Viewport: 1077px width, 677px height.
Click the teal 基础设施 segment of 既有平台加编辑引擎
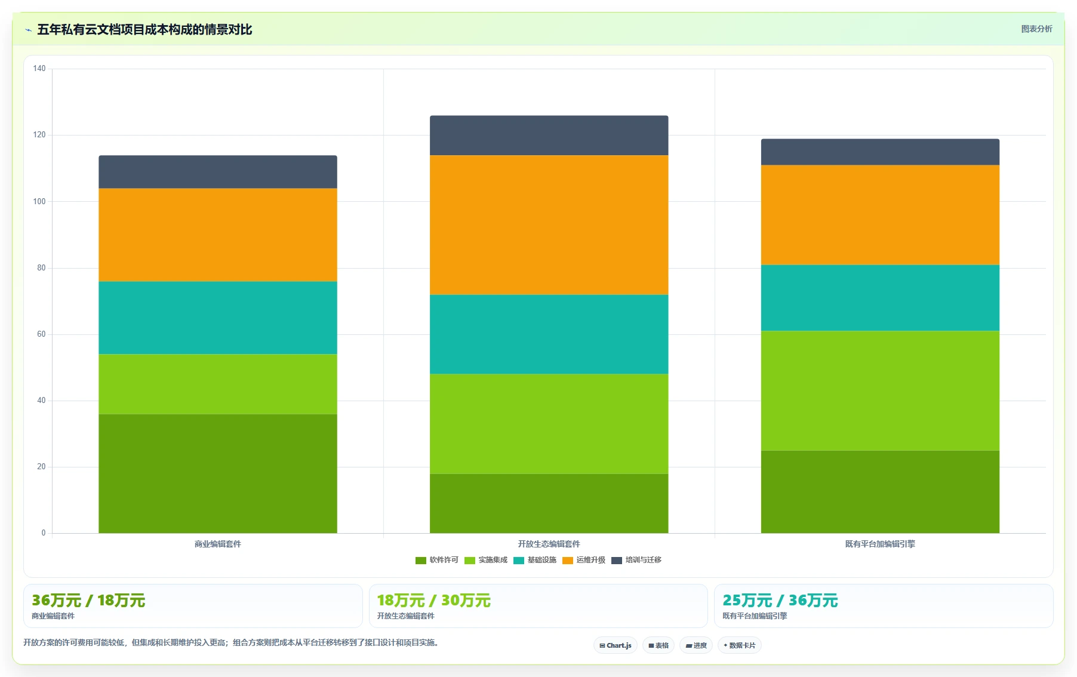click(881, 298)
